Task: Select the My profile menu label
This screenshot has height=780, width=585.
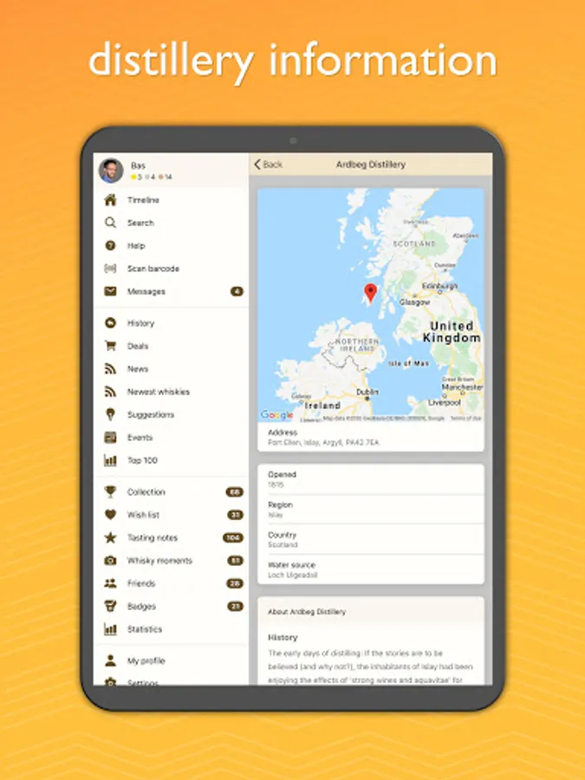Action: [x=146, y=660]
